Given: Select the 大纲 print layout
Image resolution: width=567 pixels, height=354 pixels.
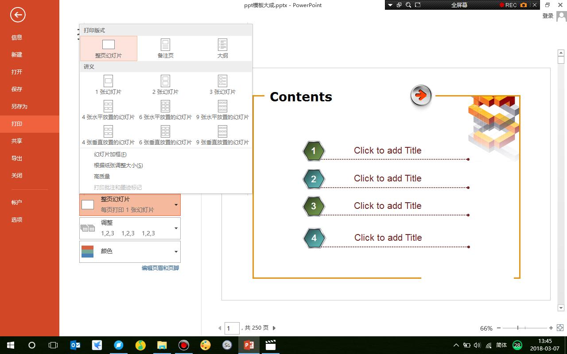Looking at the screenshot, I should click(222, 48).
